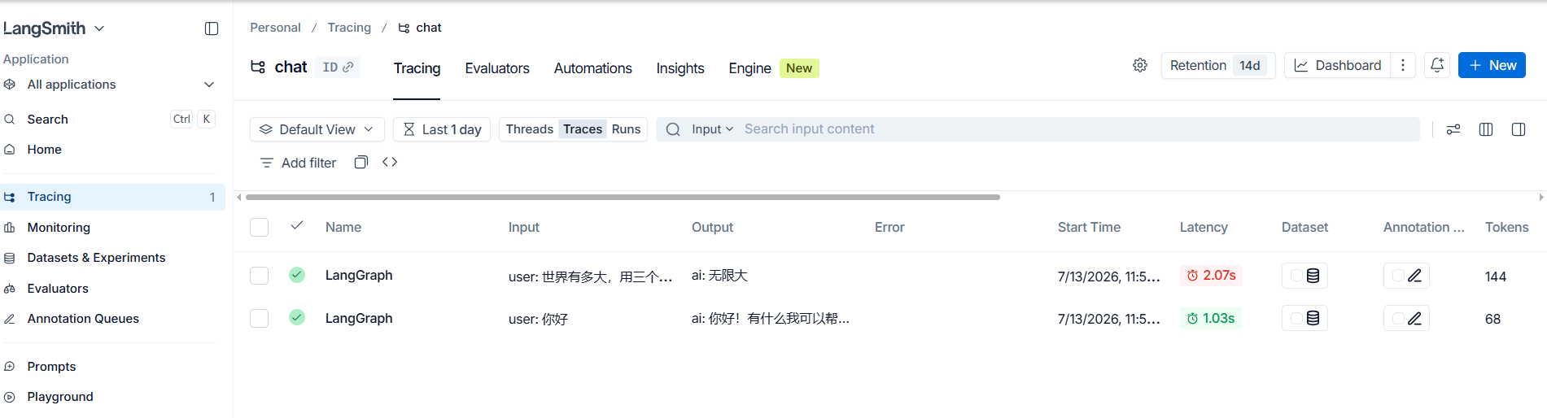This screenshot has height=418, width=1547.
Task: Click success status of 2.07s trace
Action: click(297, 275)
